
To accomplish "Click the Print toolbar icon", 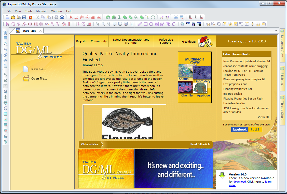I will 56,18.
